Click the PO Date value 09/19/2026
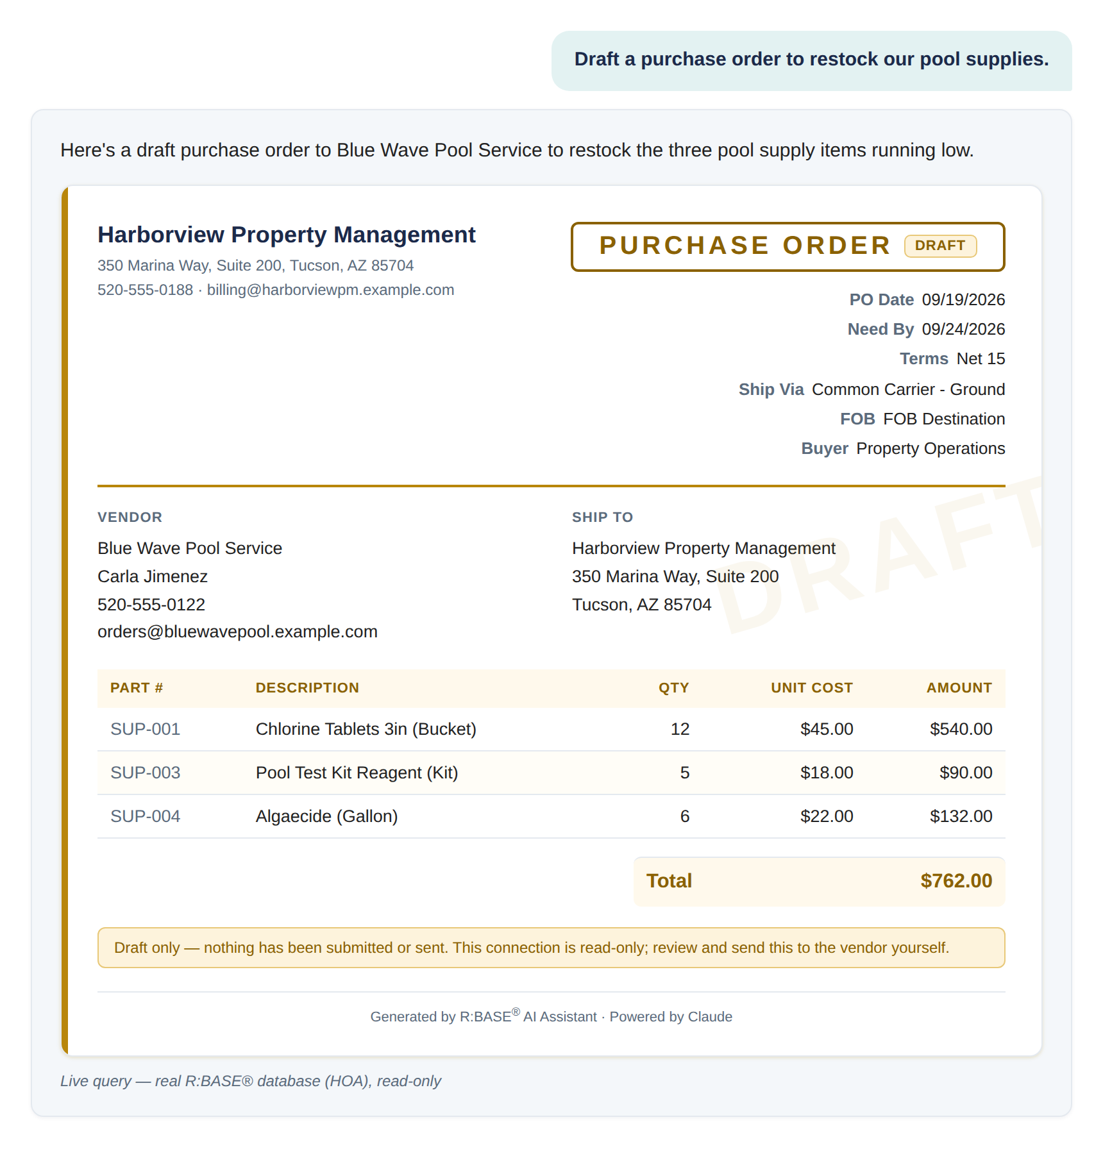This screenshot has height=1149, width=1103. tap(963, 299)
